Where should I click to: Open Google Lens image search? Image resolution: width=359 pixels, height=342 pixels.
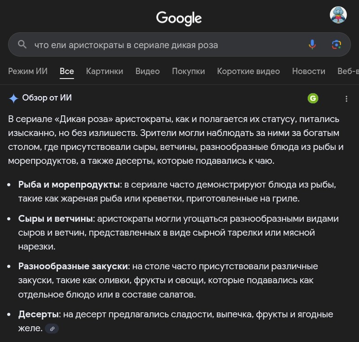(336, 44)
